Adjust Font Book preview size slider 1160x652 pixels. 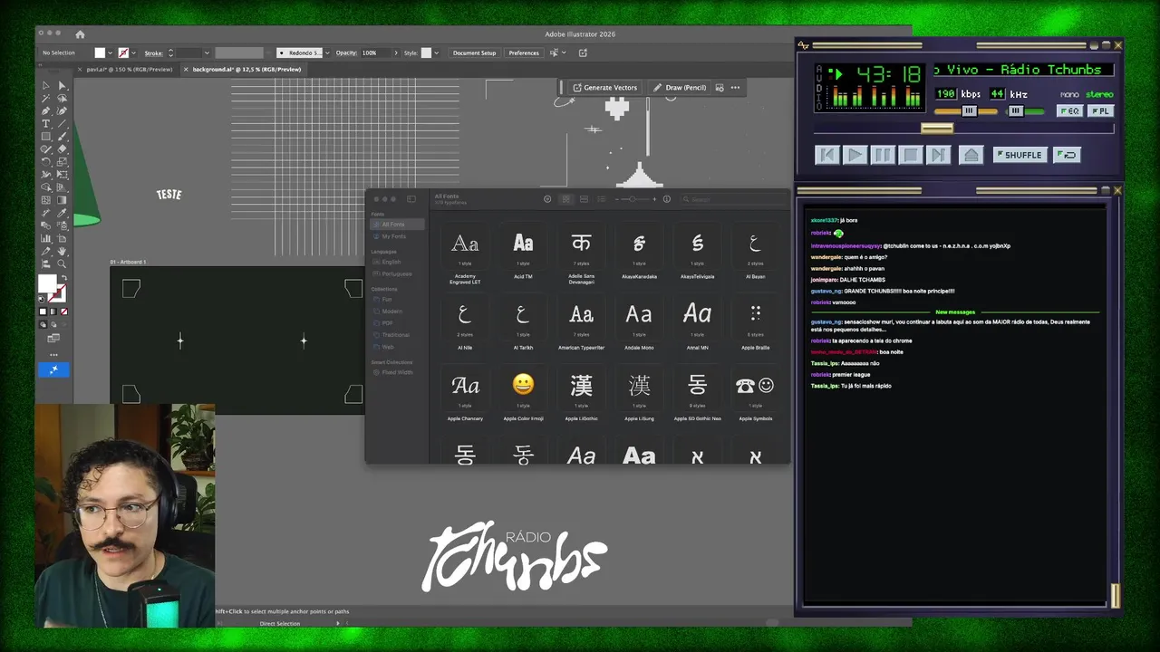[634, 199]
